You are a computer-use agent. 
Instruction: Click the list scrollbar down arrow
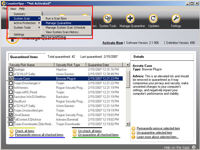point(128,124)
